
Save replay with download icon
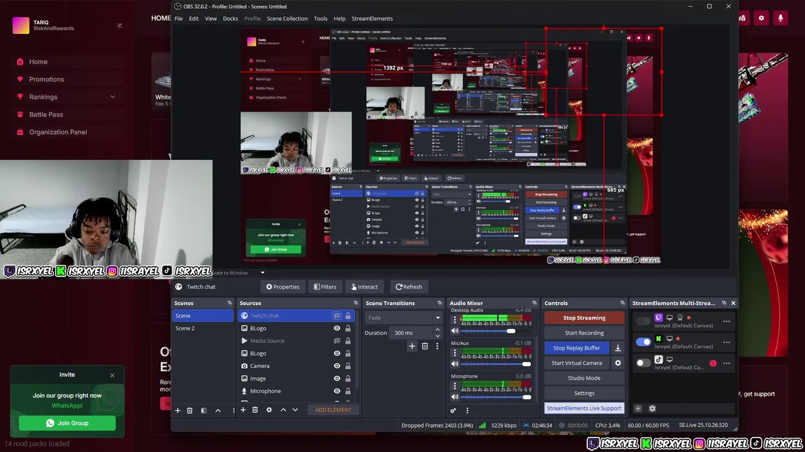pos(618,348)
